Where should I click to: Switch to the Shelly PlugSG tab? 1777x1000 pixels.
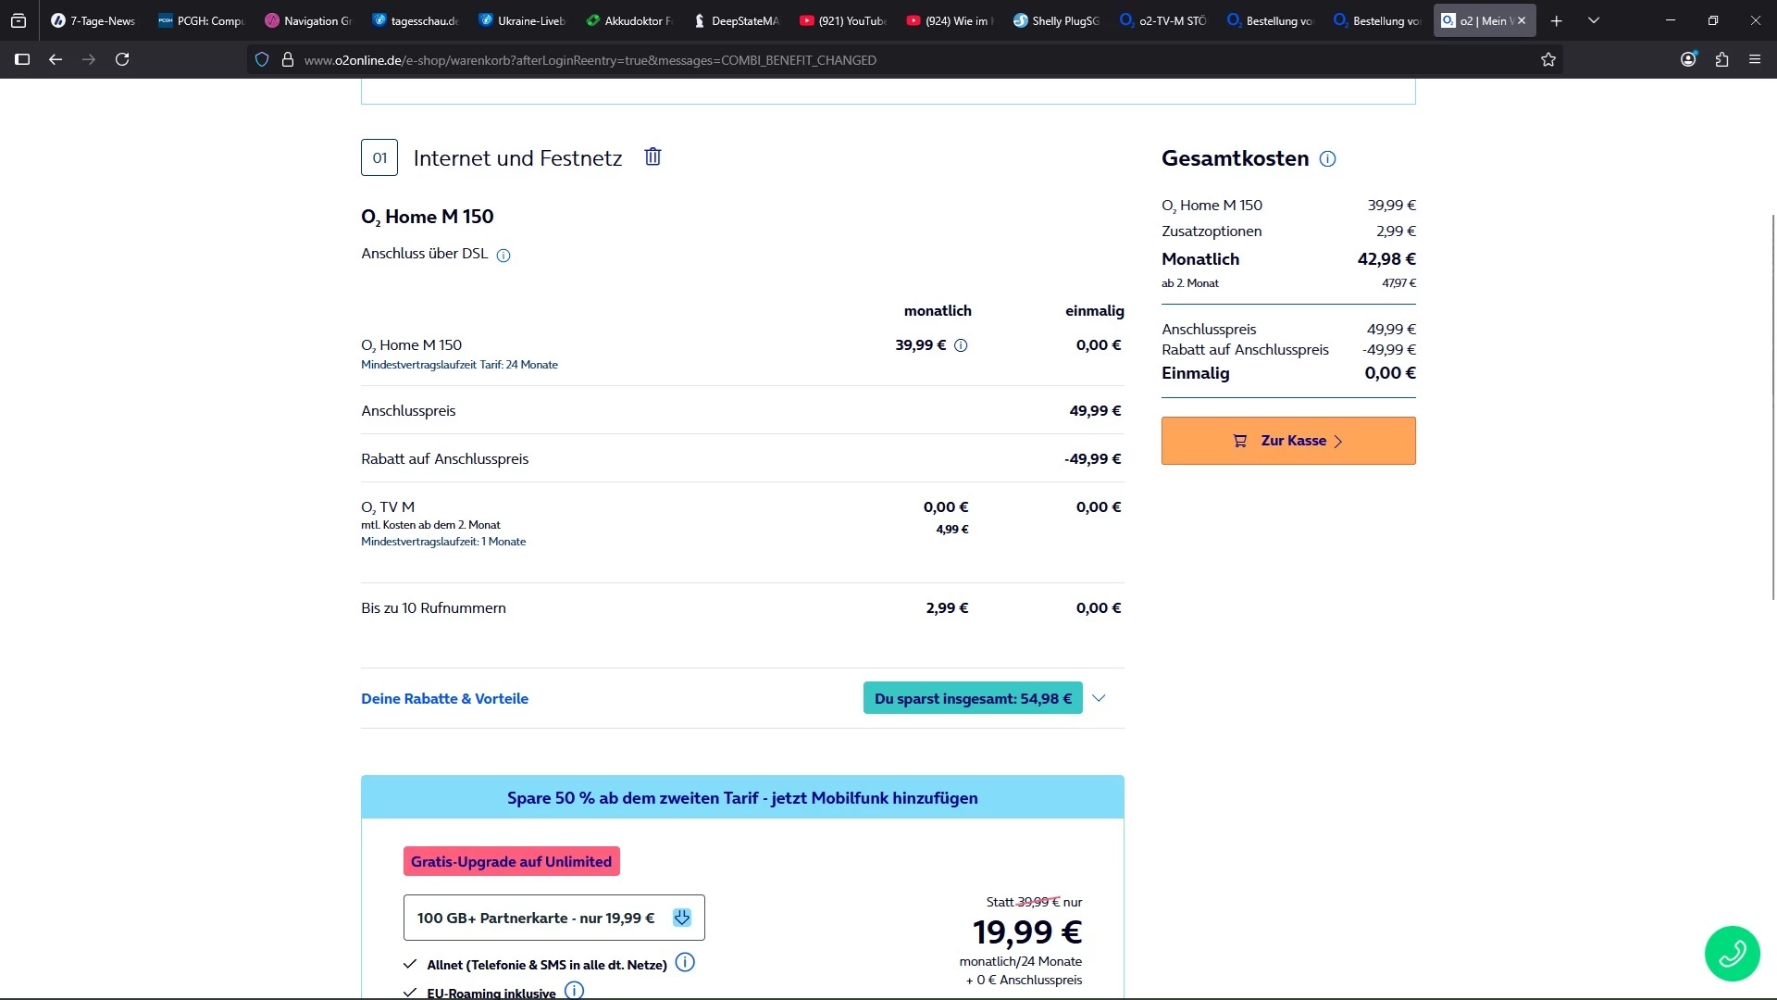coord(1056,20)
